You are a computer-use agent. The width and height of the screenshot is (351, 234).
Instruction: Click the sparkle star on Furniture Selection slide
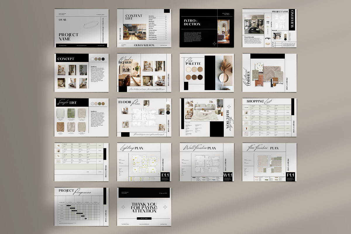(229, 107)
